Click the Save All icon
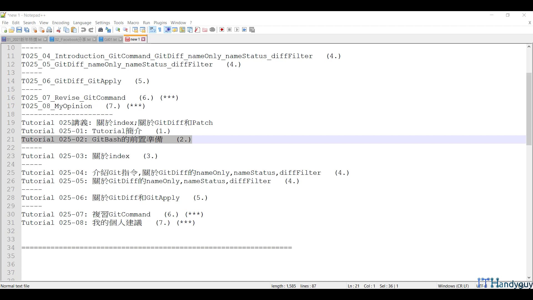This screenshot has width=533, height=300. click(27, 30)
